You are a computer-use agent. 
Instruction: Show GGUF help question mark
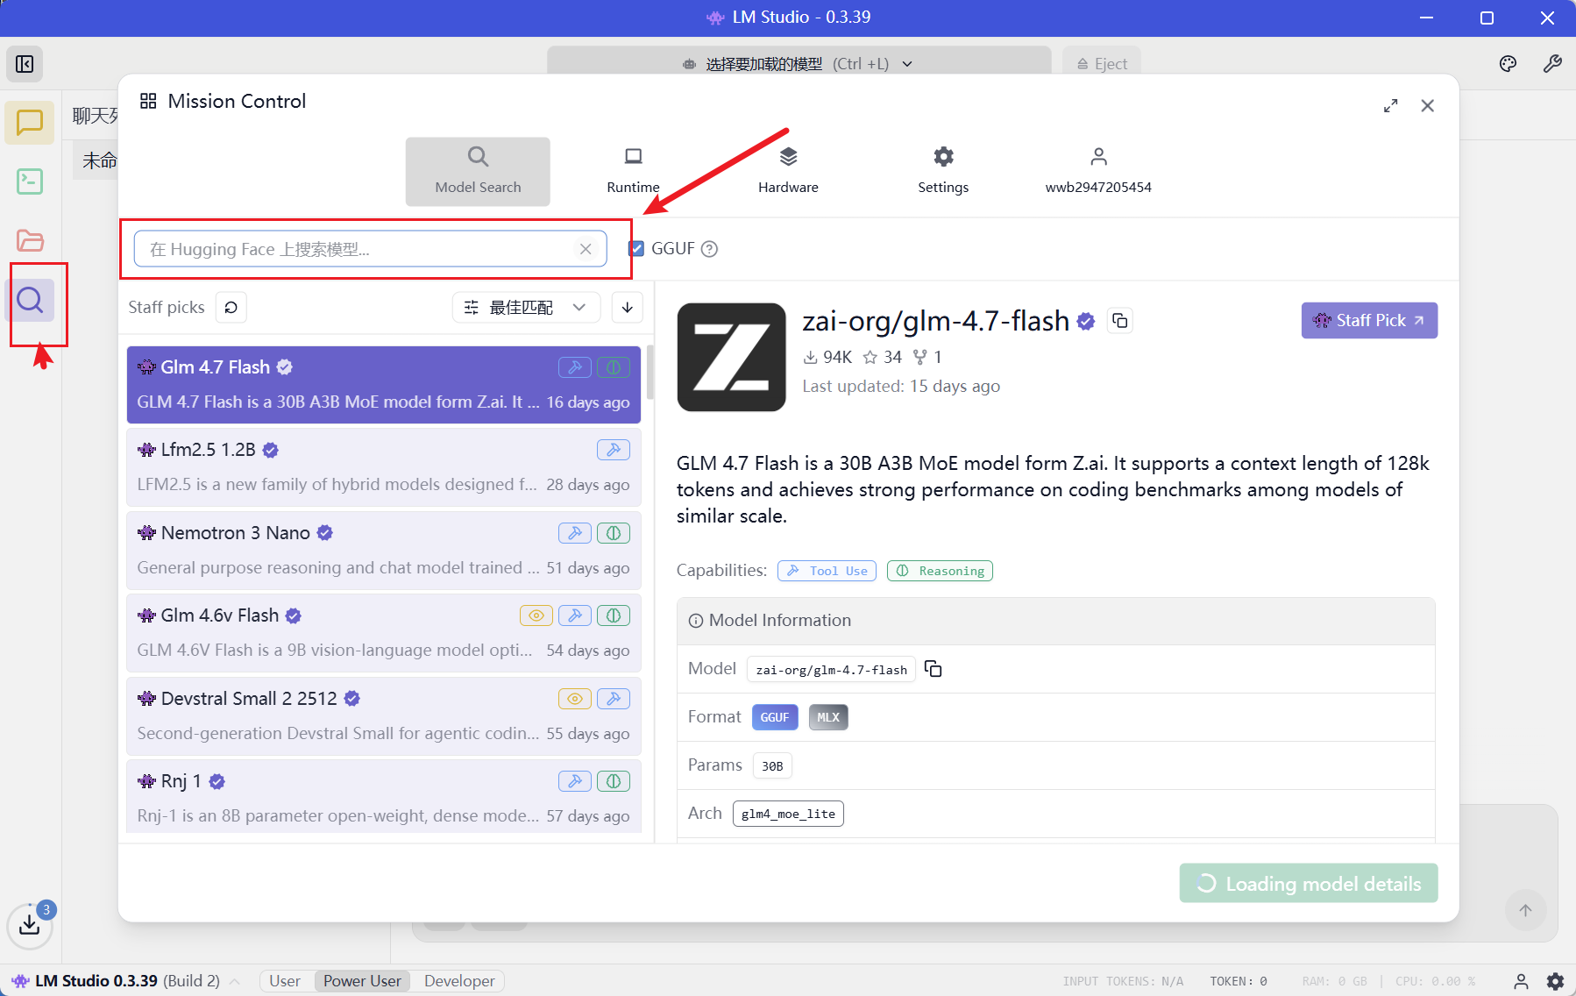[710, 249]
